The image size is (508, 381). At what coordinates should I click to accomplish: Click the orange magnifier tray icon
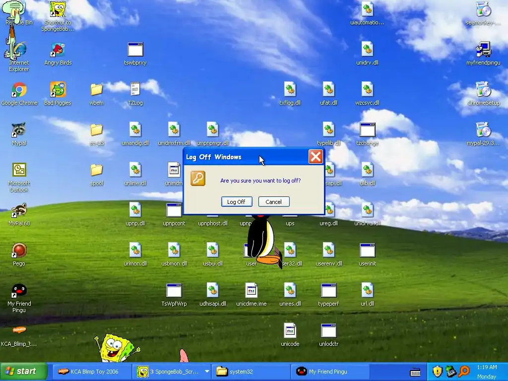[x=464, y=371]
